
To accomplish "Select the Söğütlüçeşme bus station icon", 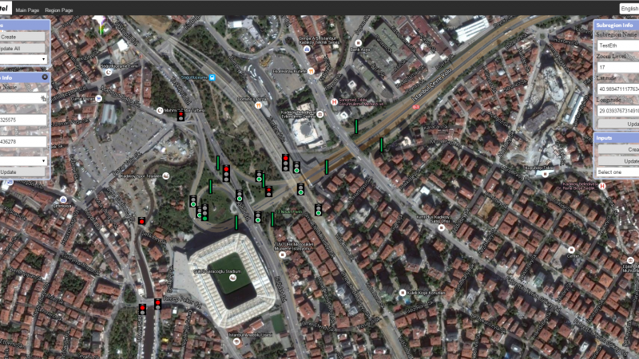I will 212,77.
